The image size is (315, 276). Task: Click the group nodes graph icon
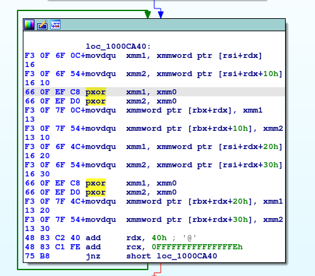(x=55, y=25)
